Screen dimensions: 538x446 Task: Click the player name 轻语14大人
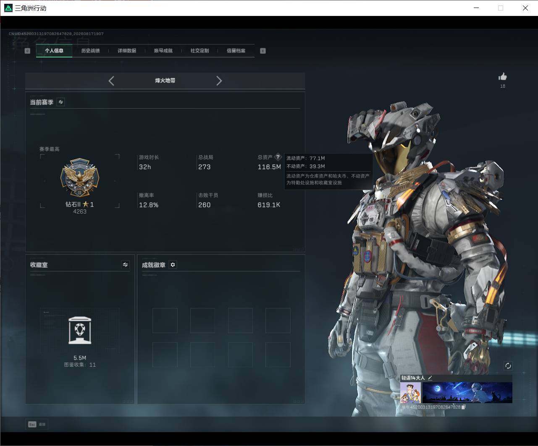[x=413, y=378]
